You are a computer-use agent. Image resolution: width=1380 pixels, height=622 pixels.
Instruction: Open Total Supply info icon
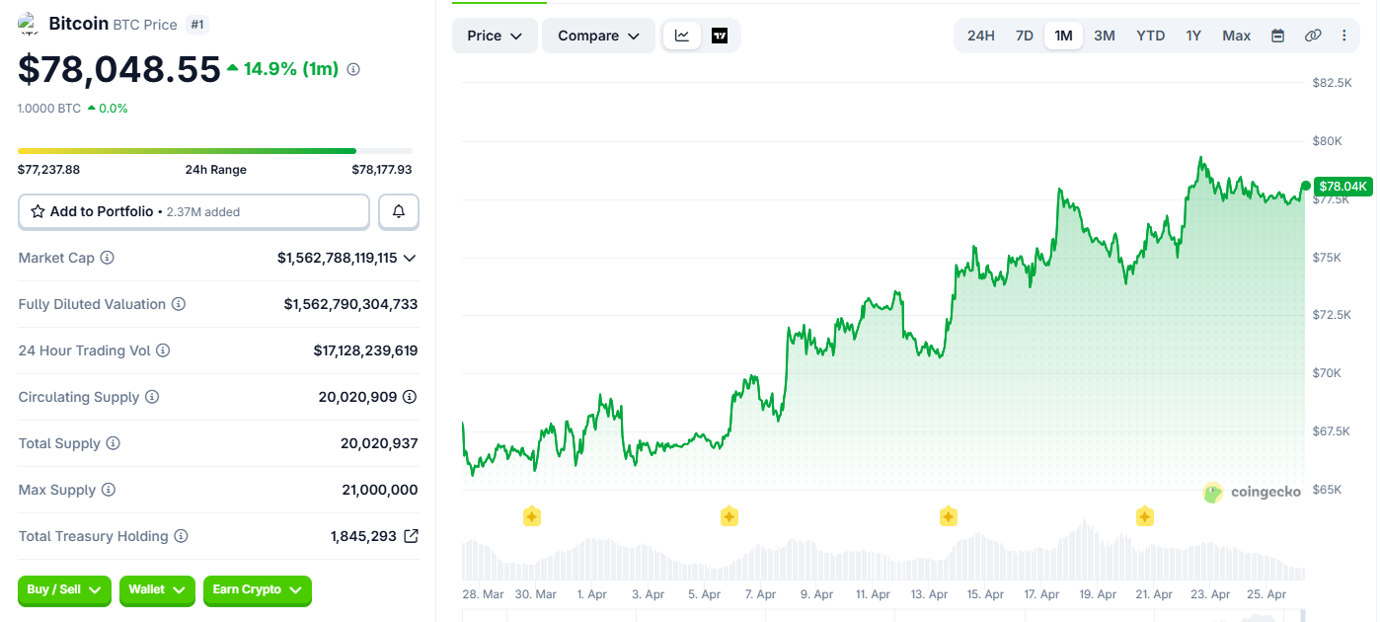114,443
